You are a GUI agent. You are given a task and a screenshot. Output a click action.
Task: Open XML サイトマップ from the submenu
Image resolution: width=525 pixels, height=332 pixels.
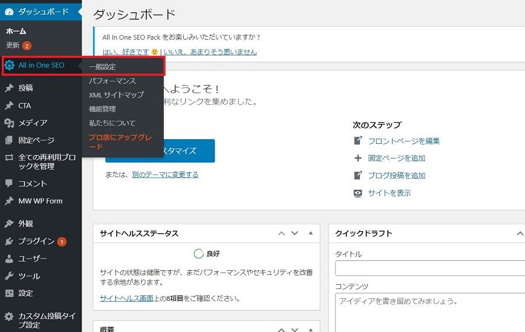116,95
